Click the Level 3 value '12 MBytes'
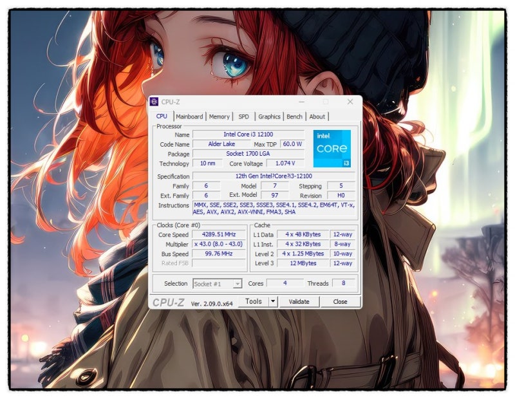The height and width of the screenshot is (399, 515). pos(303,263)
